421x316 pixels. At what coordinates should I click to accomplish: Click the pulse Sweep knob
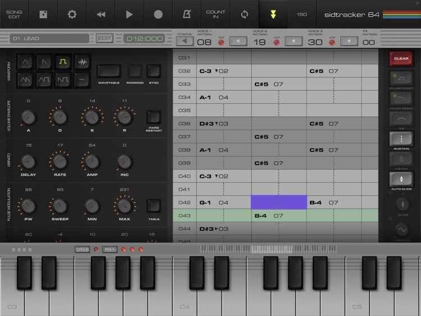(60, 206)
